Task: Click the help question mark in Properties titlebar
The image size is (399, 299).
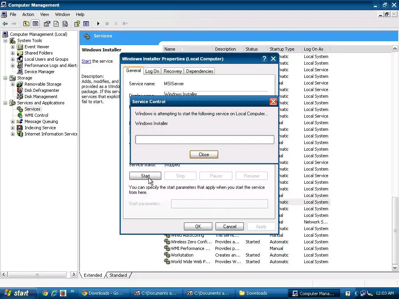Action: click(265, 59)
